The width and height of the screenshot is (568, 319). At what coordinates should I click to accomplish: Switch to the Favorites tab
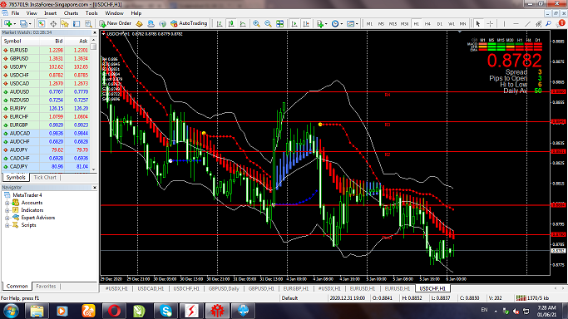coord(46,286)
